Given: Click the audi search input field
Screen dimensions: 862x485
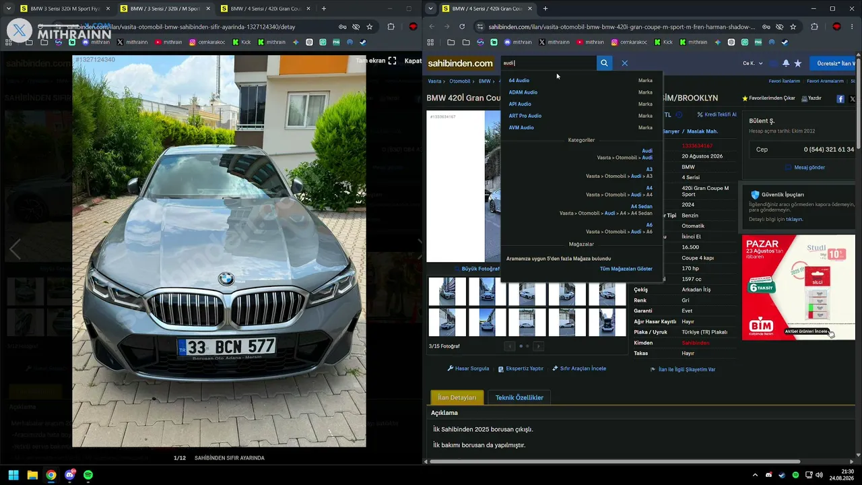Looking at the screenshot, I should coord(548,63).
